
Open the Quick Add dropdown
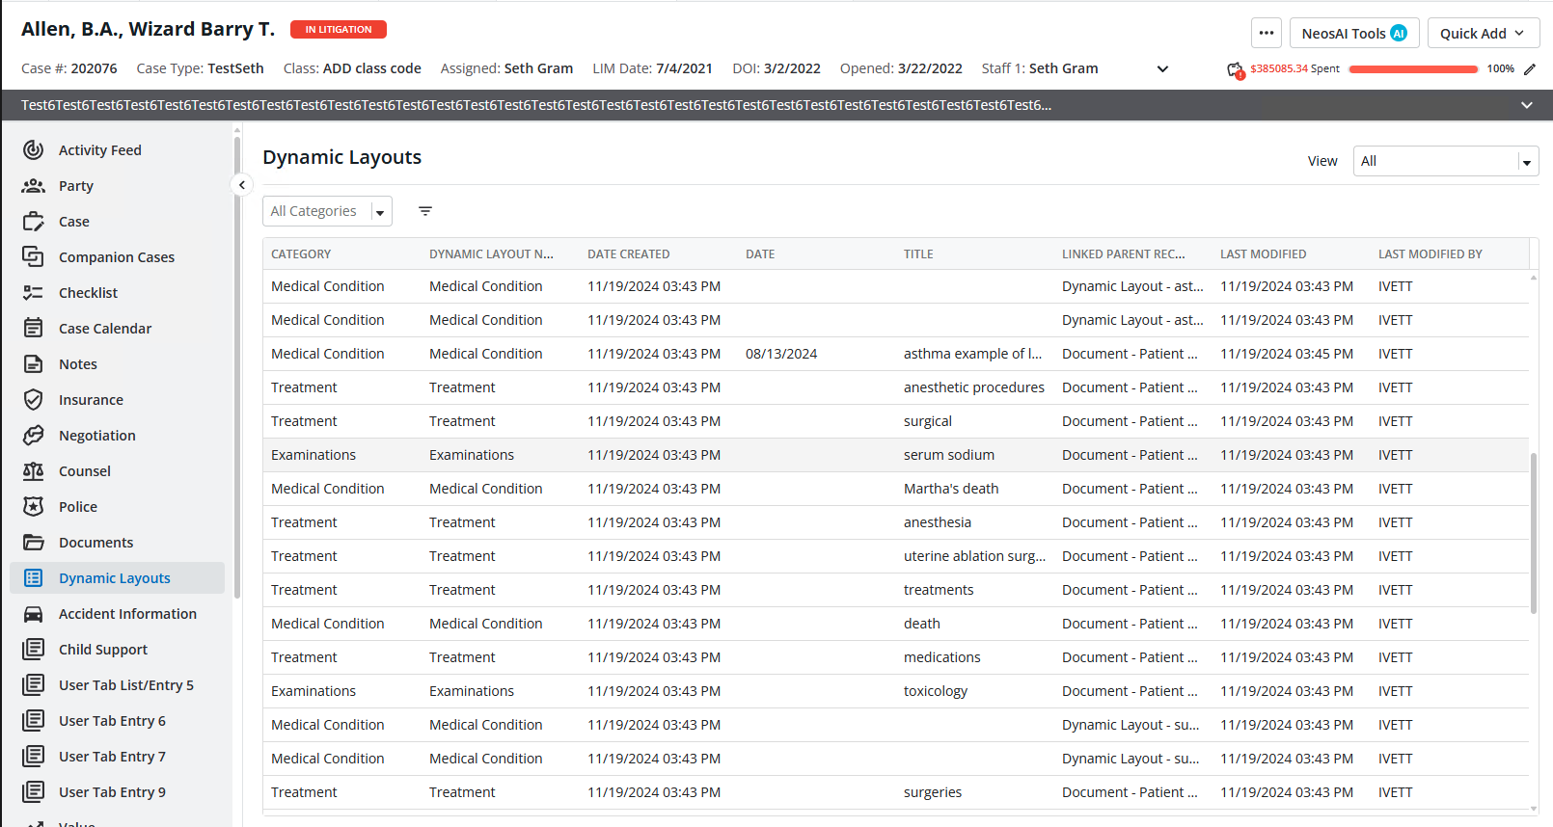pyautogui.click(x=1484, y=33)
